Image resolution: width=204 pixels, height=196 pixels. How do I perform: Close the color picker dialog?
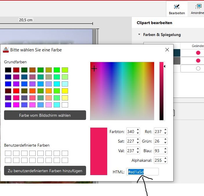point(167,50)
